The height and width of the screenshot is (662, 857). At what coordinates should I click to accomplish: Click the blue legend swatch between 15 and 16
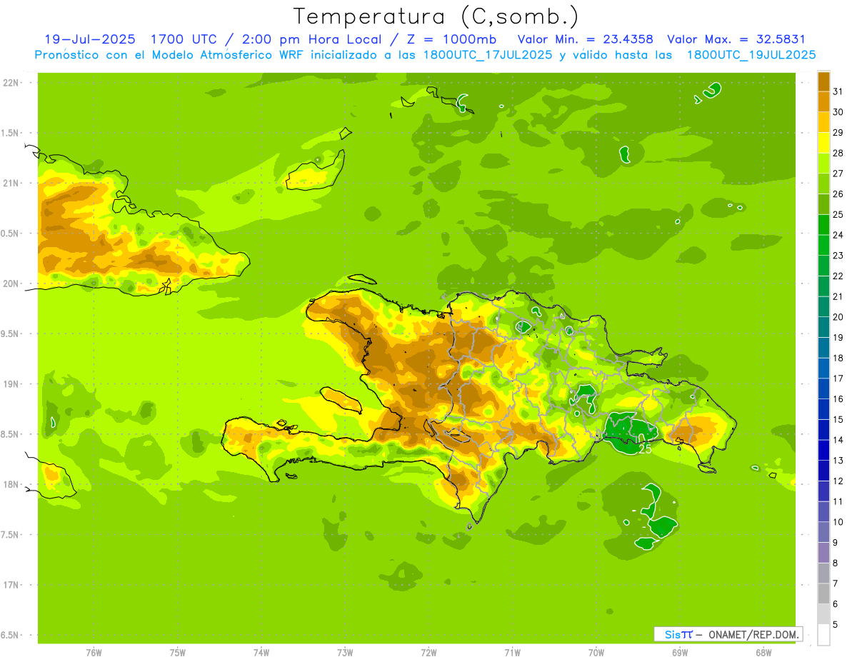(823, 409)
